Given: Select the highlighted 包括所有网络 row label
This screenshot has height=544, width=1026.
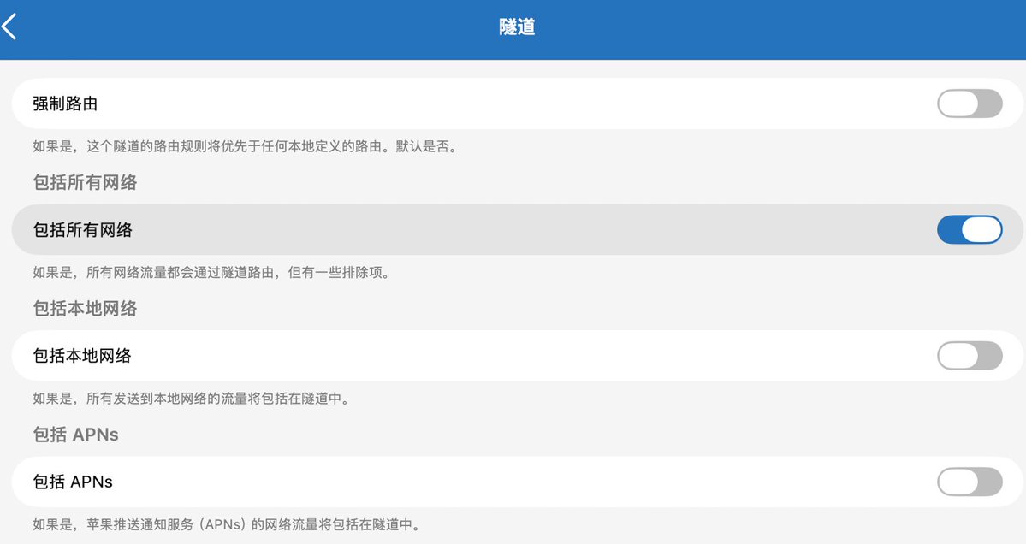Looking at the screenshot, I should pos(82,229).
